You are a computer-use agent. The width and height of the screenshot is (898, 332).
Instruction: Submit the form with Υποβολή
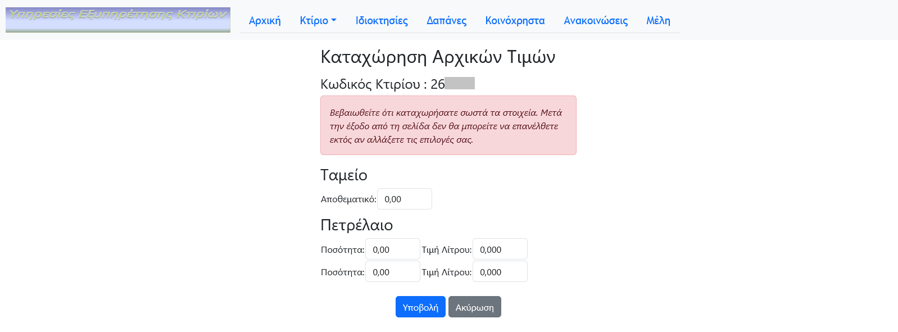tap(420, 307)
